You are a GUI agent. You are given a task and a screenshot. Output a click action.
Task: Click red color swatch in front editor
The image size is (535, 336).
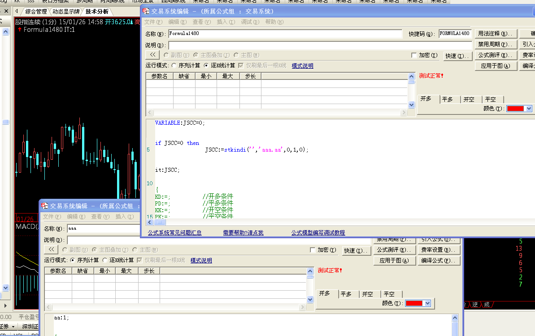coord(515,109)
